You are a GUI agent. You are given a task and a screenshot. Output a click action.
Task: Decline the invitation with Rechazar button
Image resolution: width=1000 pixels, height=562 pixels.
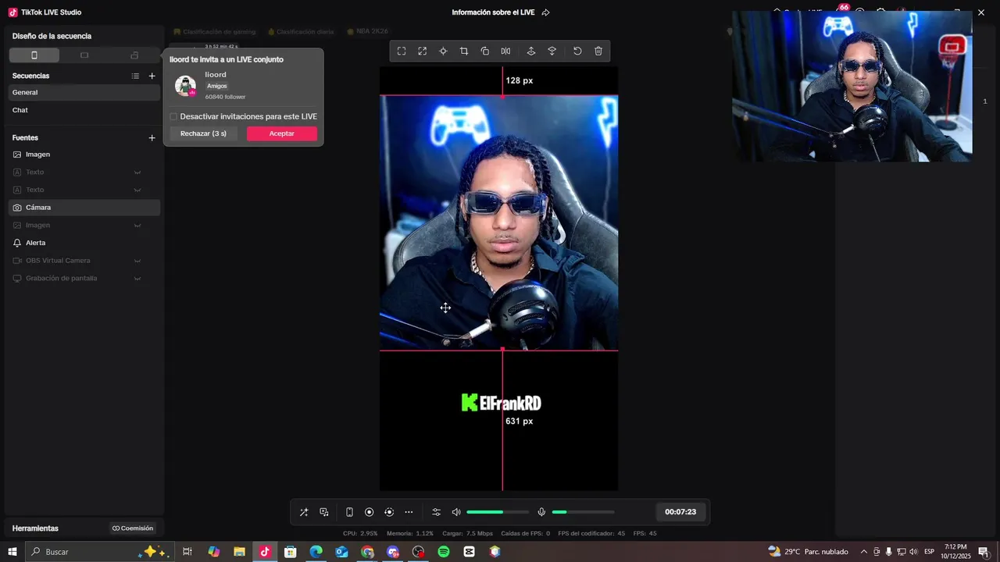tap(203, 133)
